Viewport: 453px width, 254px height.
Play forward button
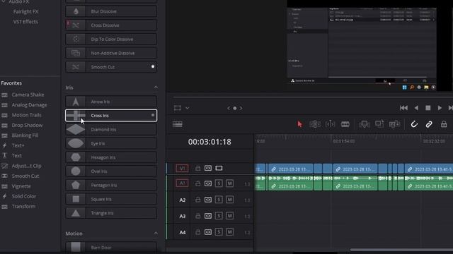click(x=440, y=108)
